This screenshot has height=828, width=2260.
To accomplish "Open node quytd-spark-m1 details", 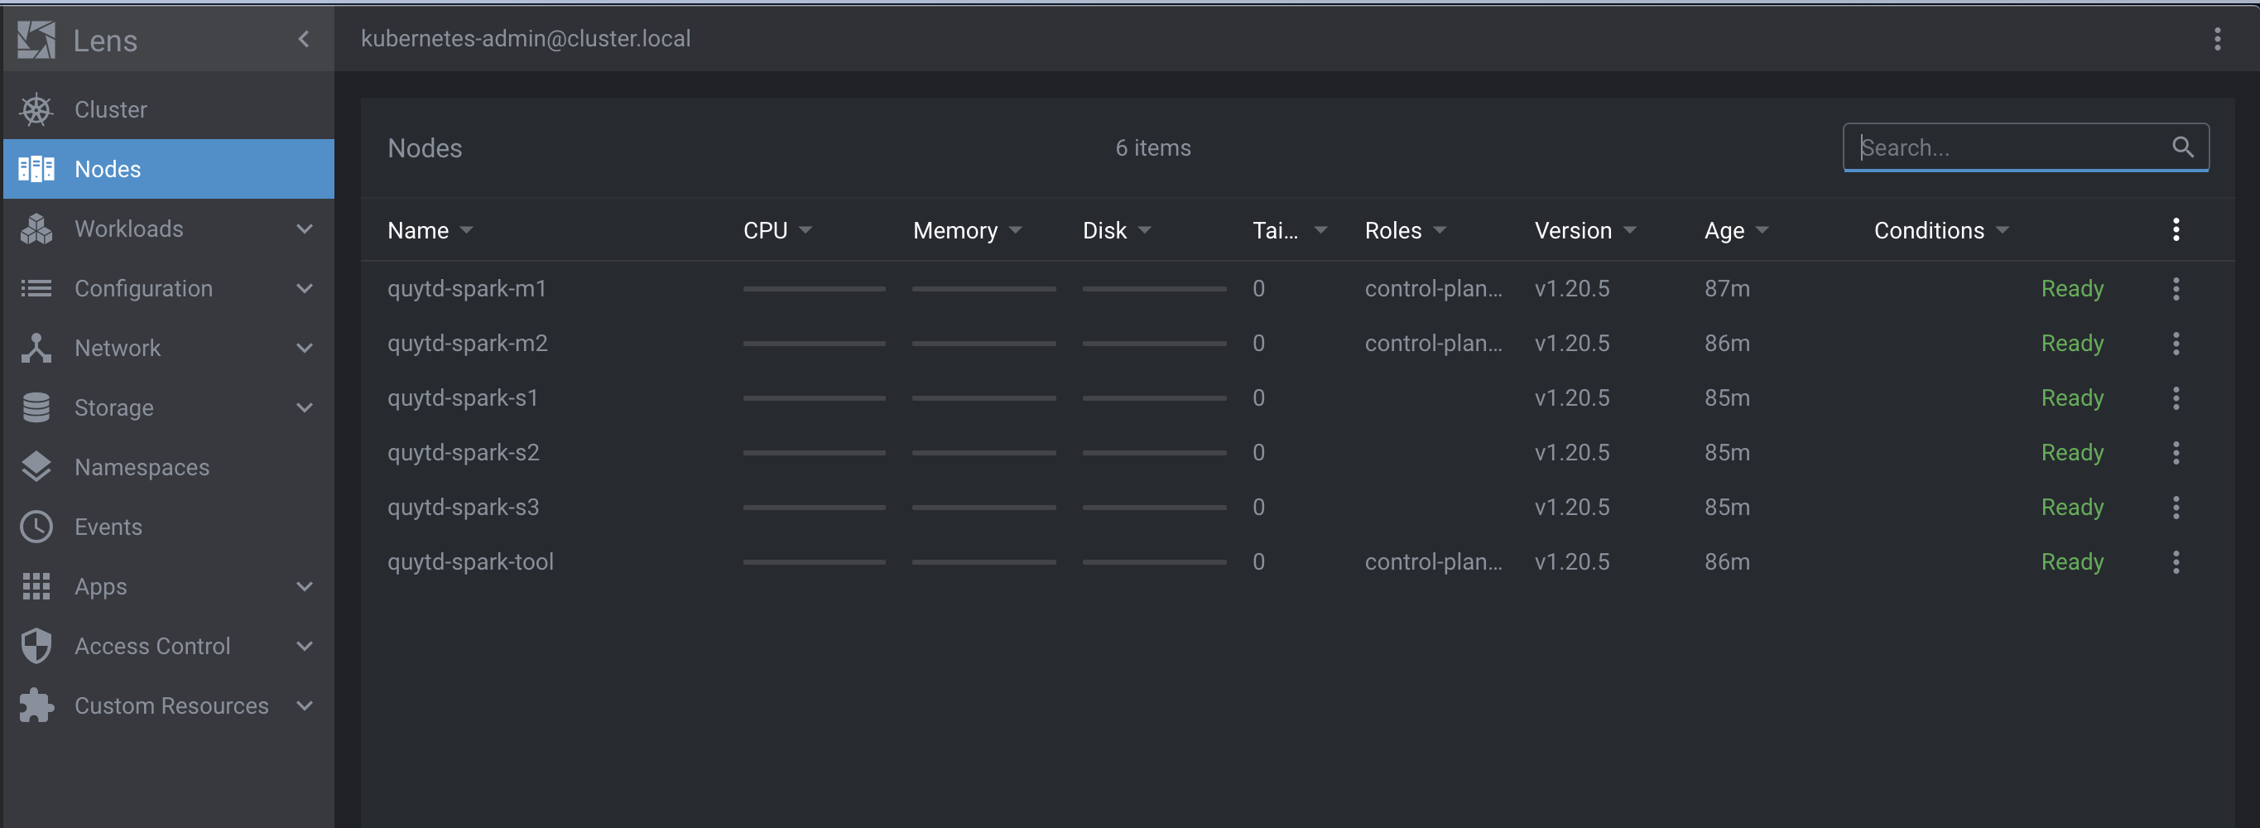I will tap(467, 289).
